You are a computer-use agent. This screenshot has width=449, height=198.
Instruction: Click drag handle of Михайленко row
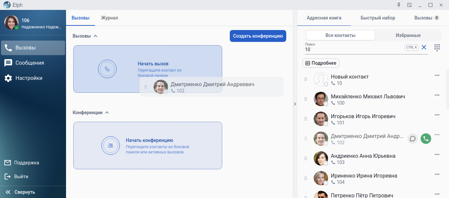(x=306, y=99)
